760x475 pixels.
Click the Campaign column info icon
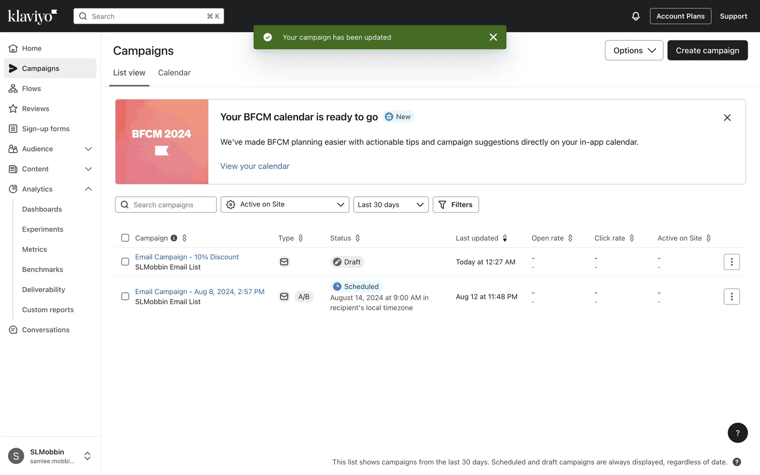[174, 238]
